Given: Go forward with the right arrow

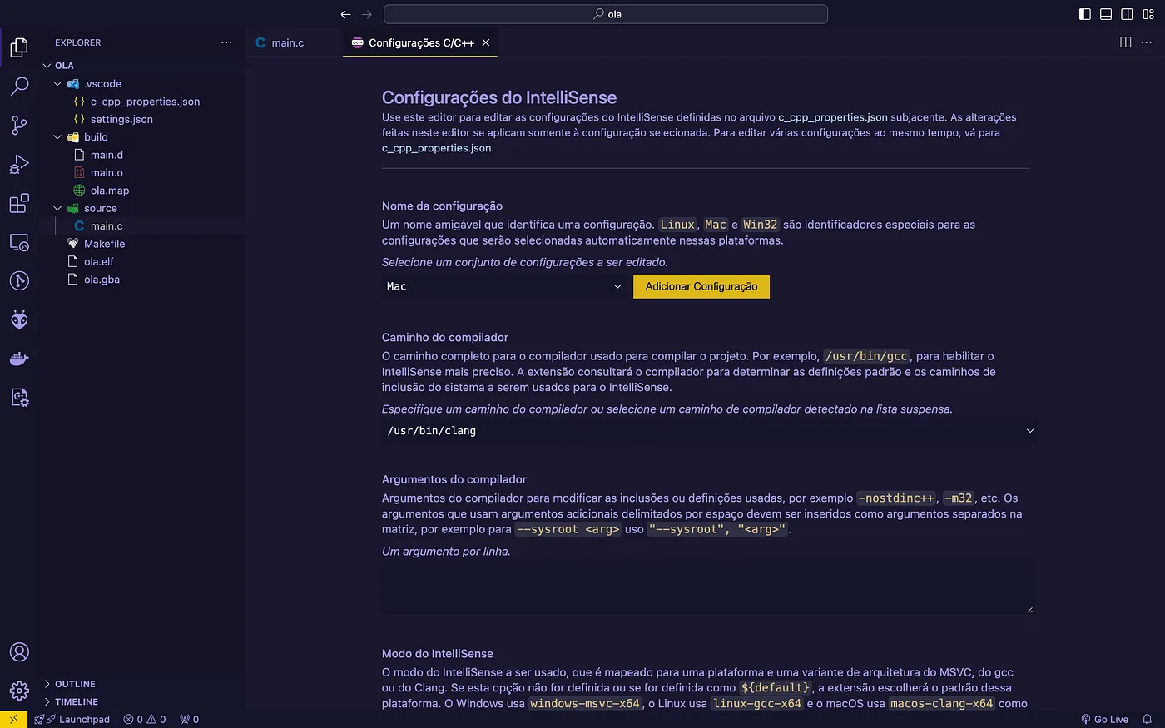Looking at the screenshot, I should click(367, 14).
